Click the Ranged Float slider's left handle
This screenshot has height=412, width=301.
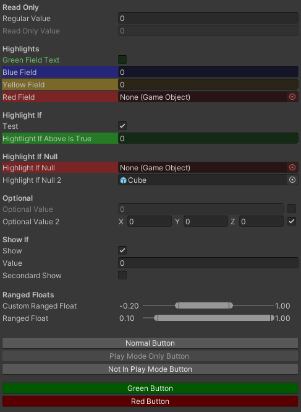coord(156,318)
